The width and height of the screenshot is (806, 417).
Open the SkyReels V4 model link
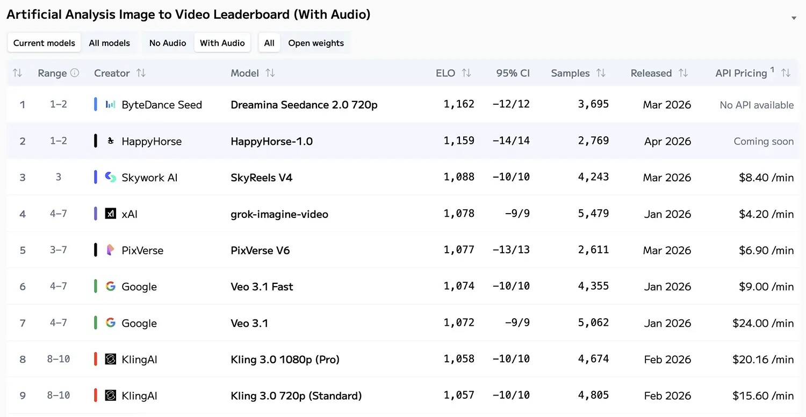click(262, 178)
